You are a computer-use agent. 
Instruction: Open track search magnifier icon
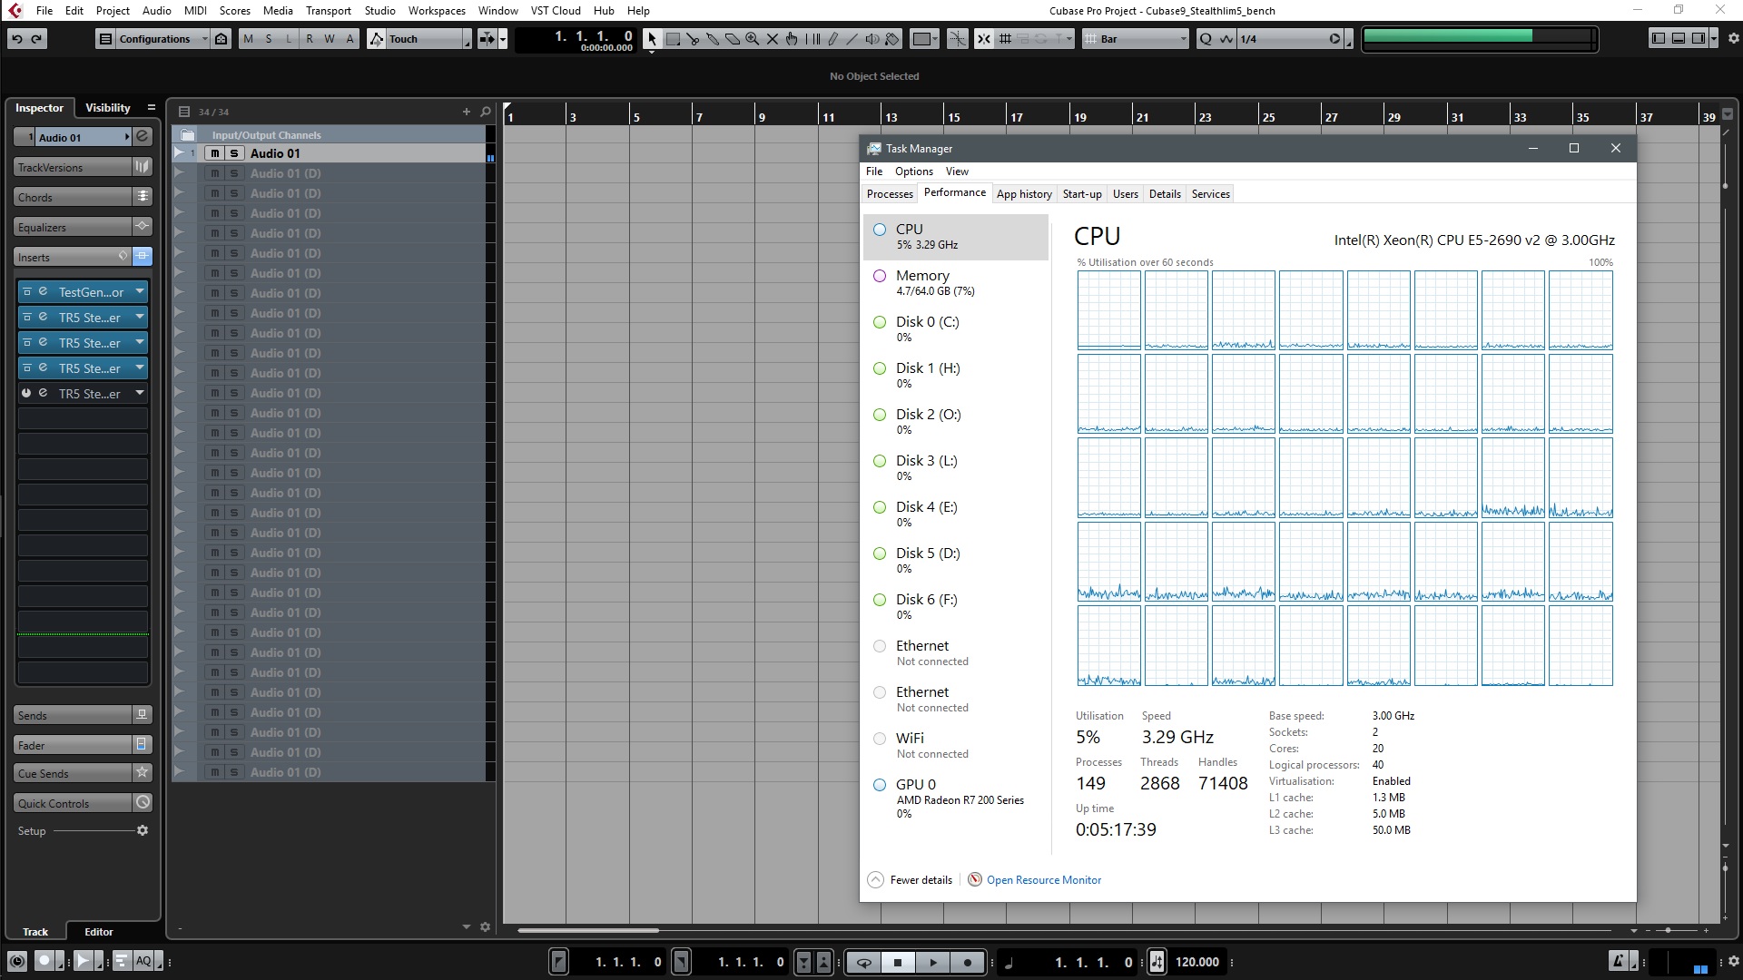point(486,112)
